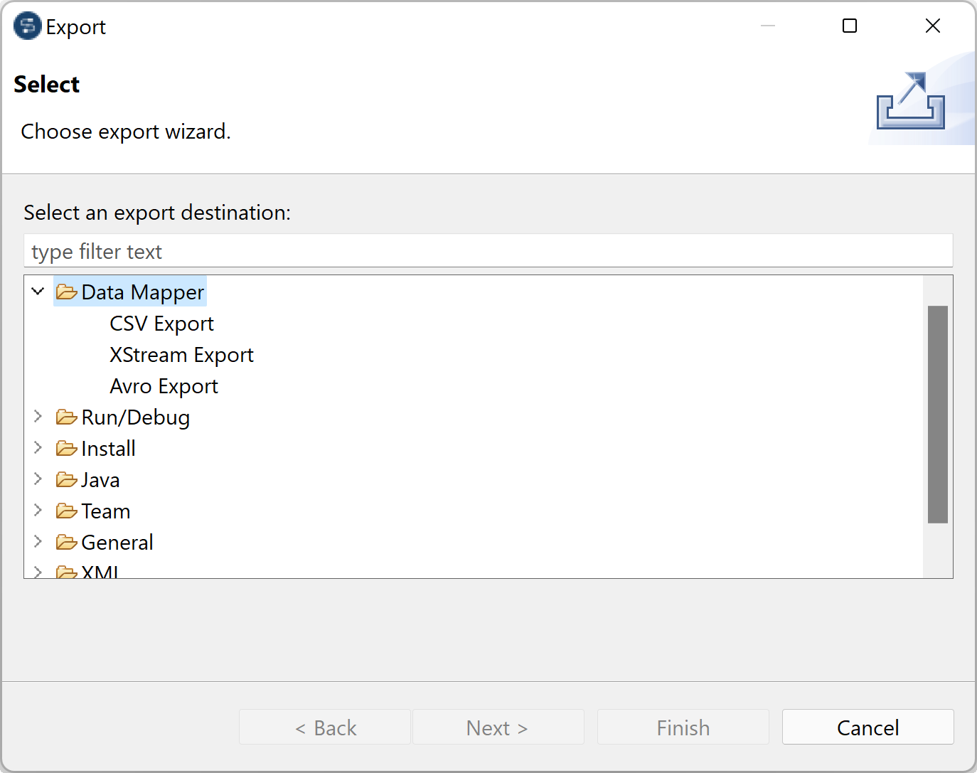This screenshot has height=773, width=977.
Task: Select CSV Export wizard
Action: tap(161, 324)
